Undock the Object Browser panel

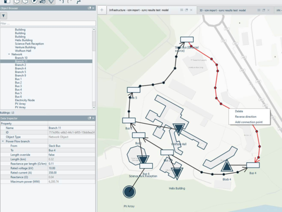click(x=89, y=8)
